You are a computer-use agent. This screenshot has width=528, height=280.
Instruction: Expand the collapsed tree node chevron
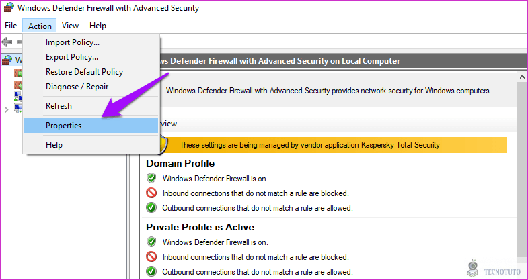tap(6, 109)
